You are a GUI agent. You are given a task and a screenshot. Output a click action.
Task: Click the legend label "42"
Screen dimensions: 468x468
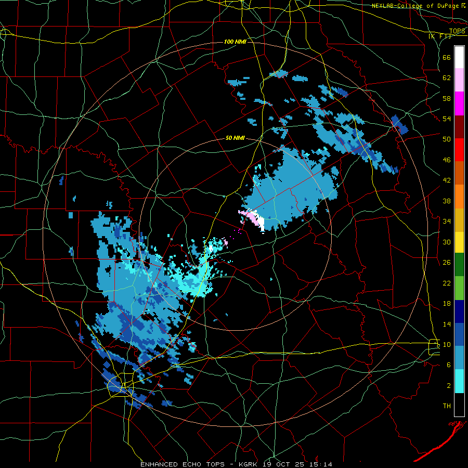(447, 180)
